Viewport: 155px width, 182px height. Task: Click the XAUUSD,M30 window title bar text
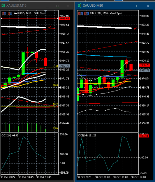pyautogui.click(x=93, y=6)
